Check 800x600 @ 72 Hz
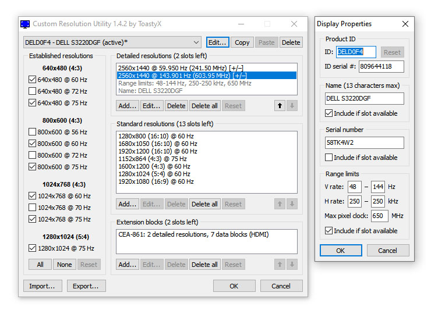This screenshot has height=314, width=431. pos(32,155)
